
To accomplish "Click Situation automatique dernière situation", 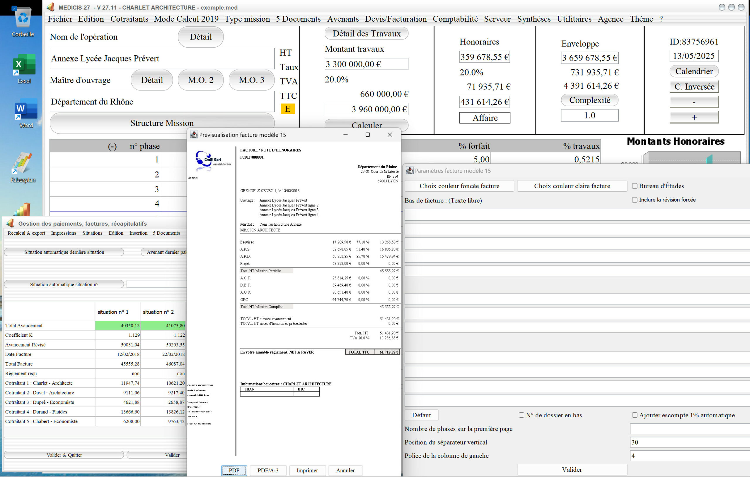I will pos(64,252).
